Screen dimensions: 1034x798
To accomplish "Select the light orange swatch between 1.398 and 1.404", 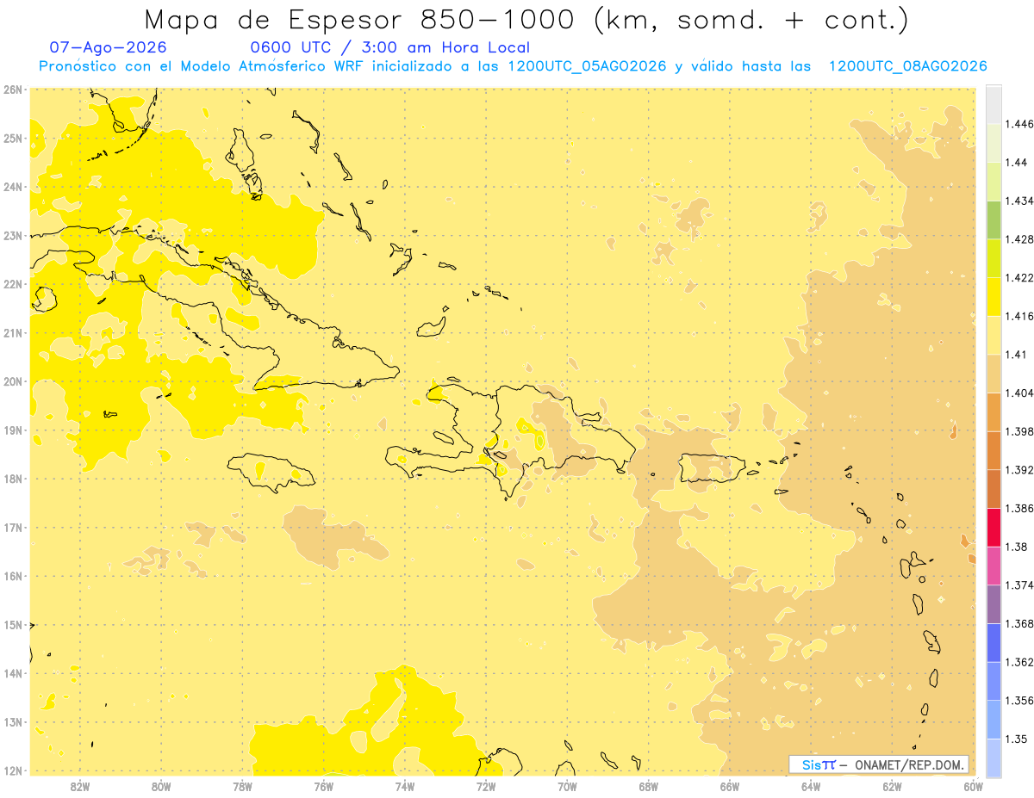I will (994, 411).
